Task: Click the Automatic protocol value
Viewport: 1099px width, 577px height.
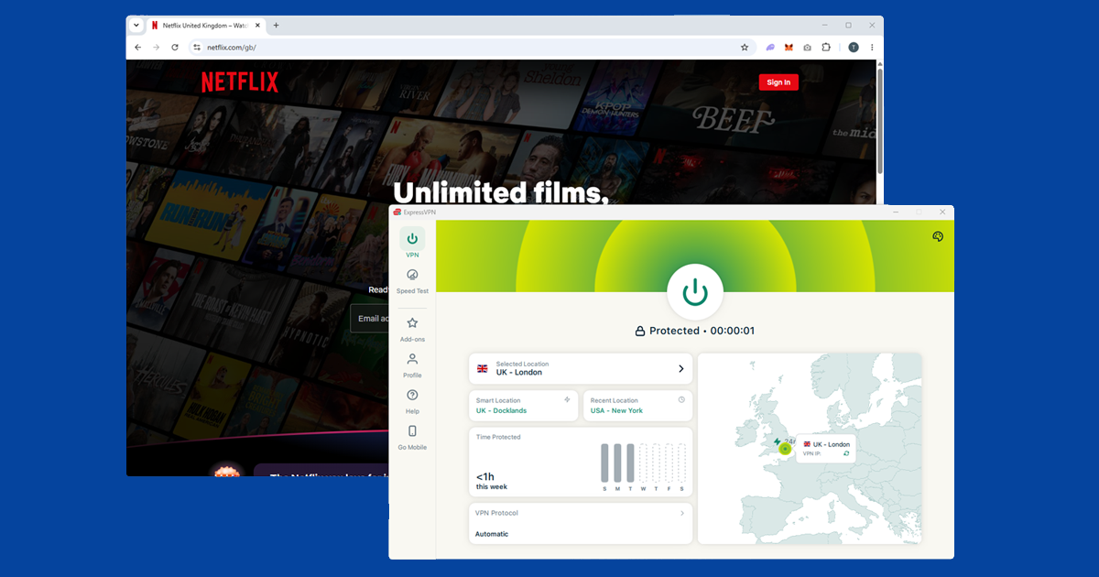Action: tap(492, 534)
